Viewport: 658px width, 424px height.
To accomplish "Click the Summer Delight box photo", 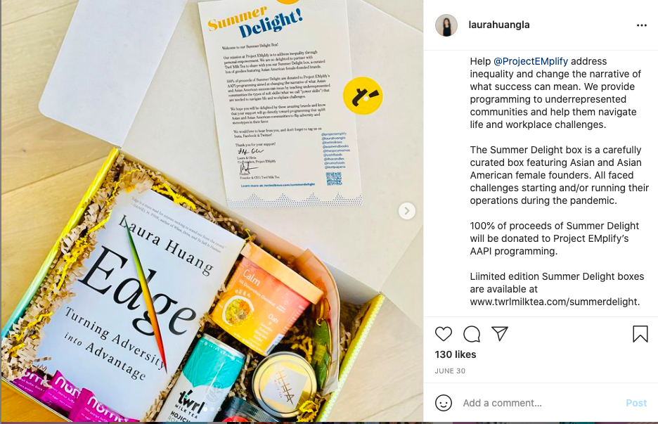I will [x=212, y=211].
